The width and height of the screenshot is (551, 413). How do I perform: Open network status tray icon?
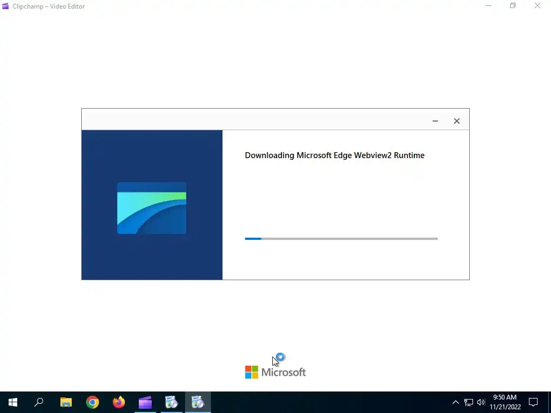pyautogui.click(x=469, y=402)
